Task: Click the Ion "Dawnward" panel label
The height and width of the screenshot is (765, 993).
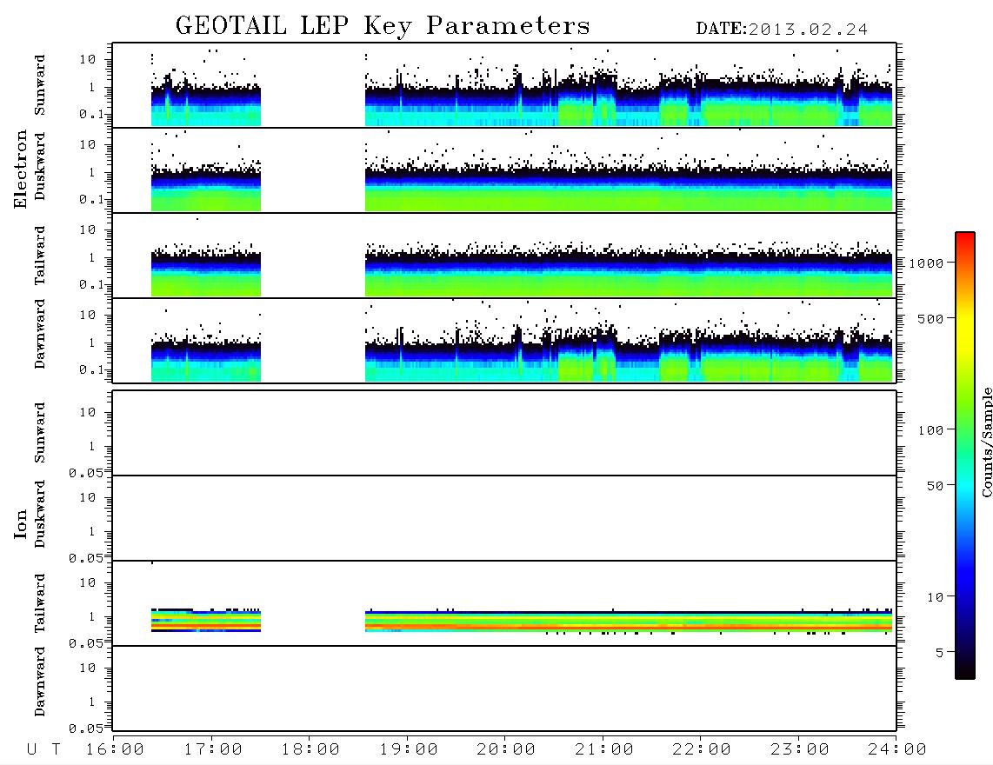Action: (40, 682)
